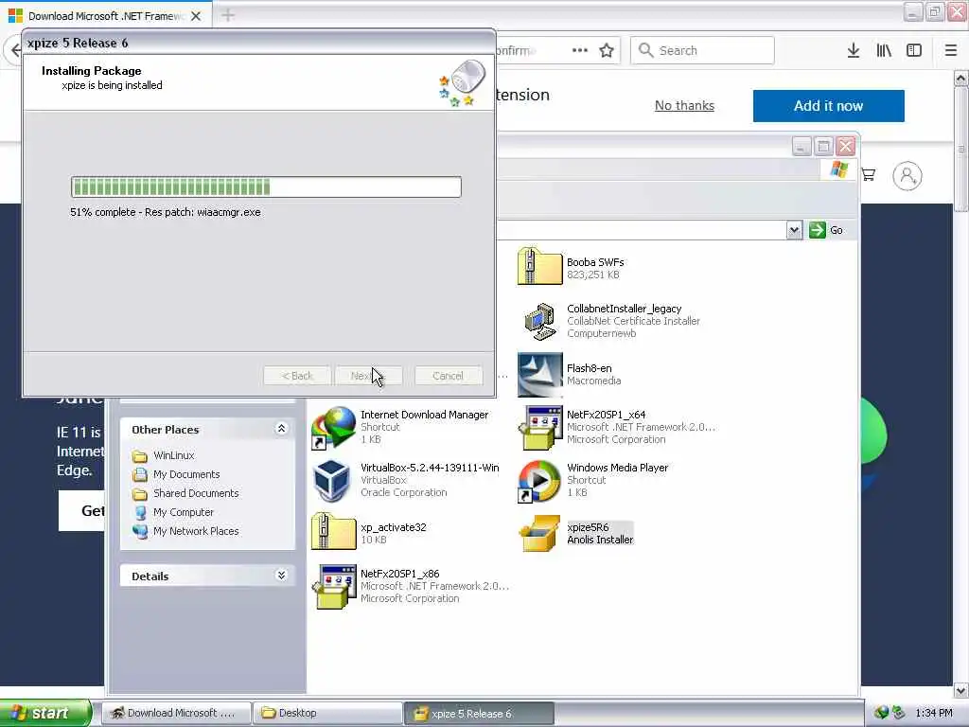Select the xp_activate32 zip folder icon
Image resolution: width=969 pixels, height=727 pixels.
click(334, 532)
